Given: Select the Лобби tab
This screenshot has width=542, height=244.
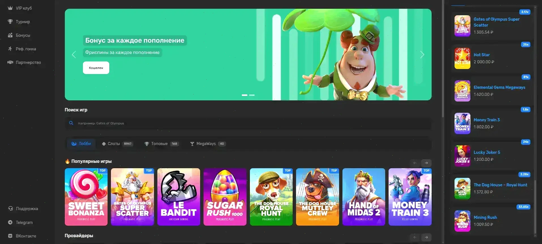Looking at the screenshot, I should [81, 144].
